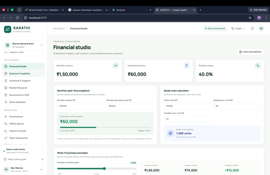This screenshot has height=175, width=270.
Task: Click the Save assumptions button
Action: (250, 52)
